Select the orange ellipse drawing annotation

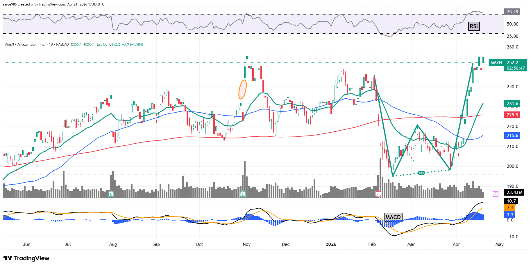(x=242, y=89)
